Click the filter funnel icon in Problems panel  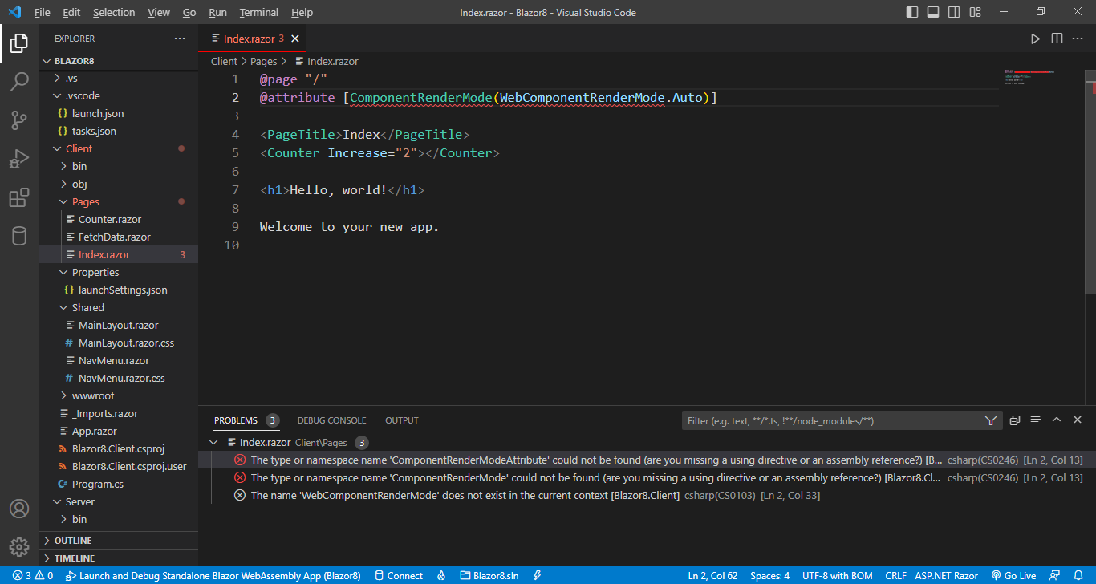click(x=991, y=420)
